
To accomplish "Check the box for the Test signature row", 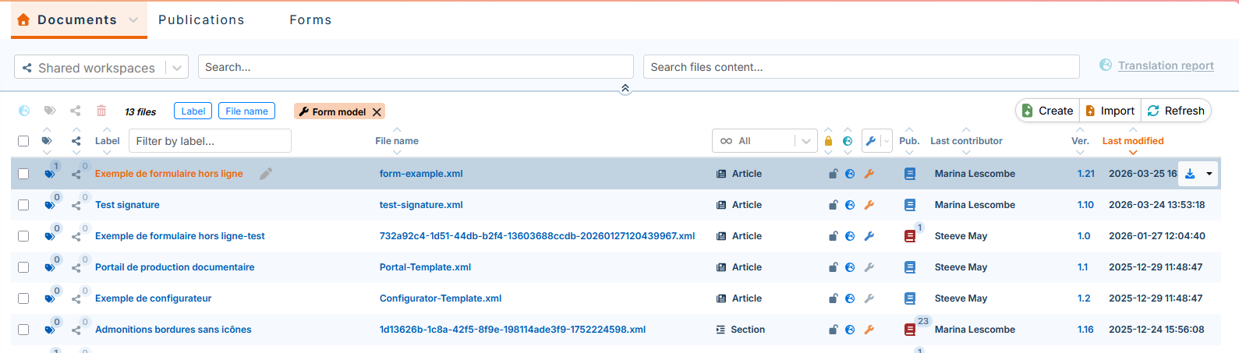I will 23,205.
